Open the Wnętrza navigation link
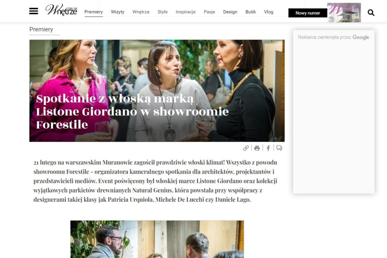Viewport: 387px width, 258px height. (141, 12)
